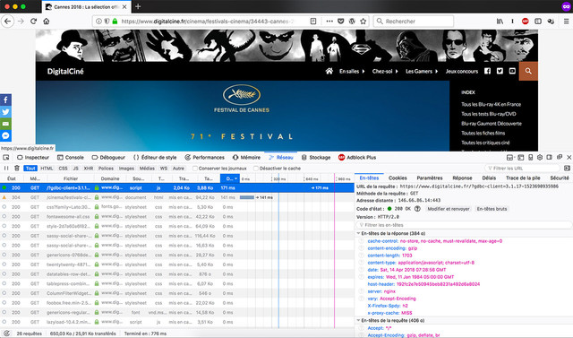Expand the En salles menu
The width and height of the screenshot is (573, 338).
(352, 71)
